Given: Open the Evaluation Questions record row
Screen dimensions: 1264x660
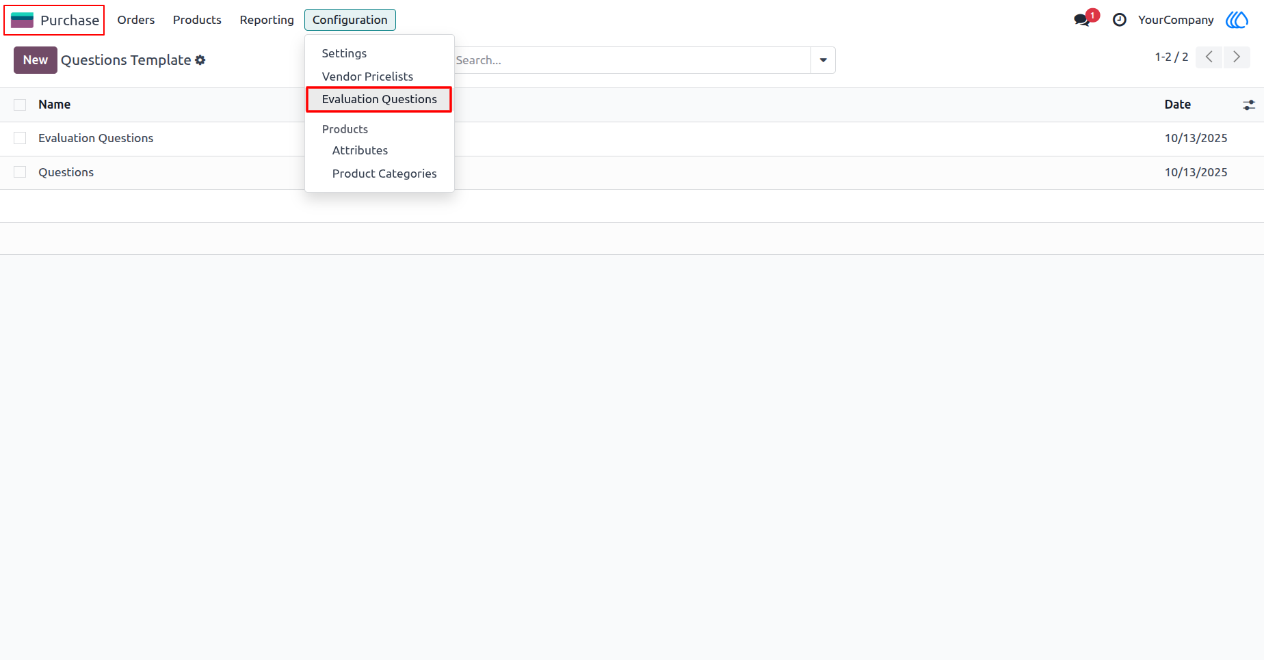Looking at the screenshot, I should [632, 139].
